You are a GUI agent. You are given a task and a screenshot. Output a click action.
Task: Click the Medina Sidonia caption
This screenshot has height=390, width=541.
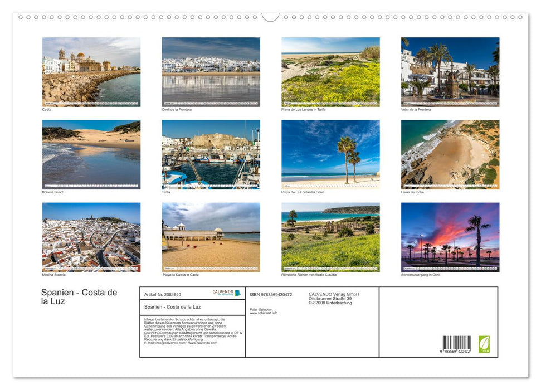(53, 275)
